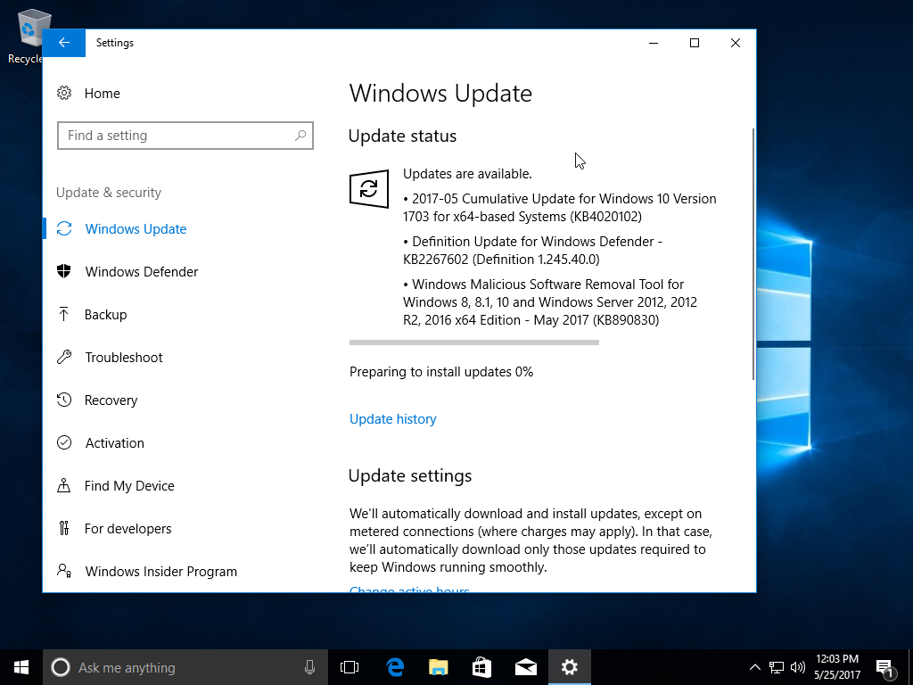Viewport: 913px width, 685px height.
Task: Open the Action Center notifications icon
Action: click(885, 668)
